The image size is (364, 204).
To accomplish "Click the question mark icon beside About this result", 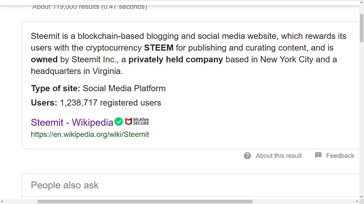I will pyautogui.click(x=247, y=156).
